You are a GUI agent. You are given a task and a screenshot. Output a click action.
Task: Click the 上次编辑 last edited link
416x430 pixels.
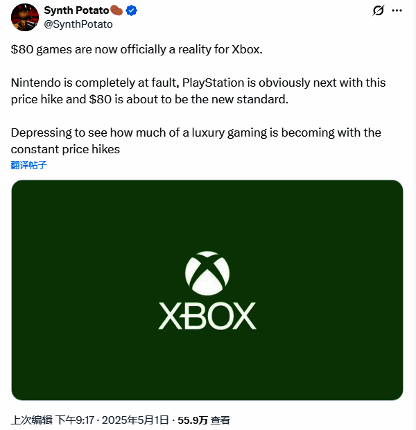31,420
